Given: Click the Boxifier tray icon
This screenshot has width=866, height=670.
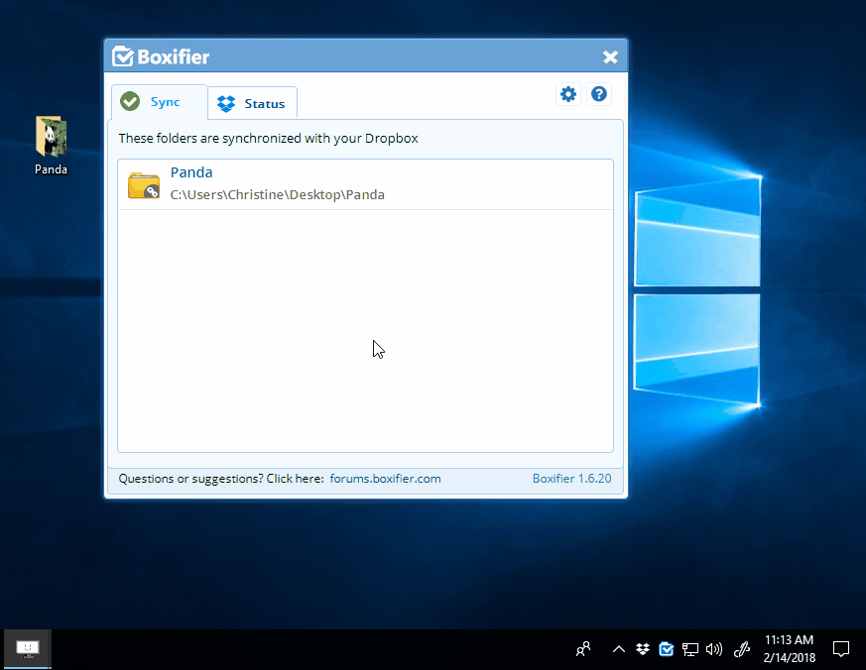Looking at the screenshot, I should (666, 649).
